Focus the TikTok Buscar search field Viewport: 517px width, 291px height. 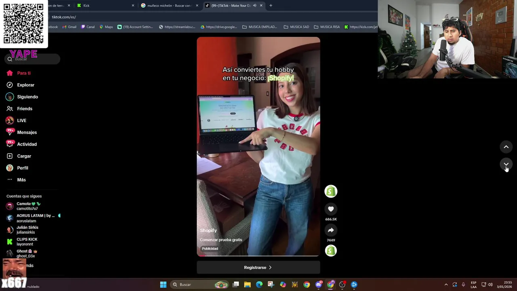coord(33,59)
